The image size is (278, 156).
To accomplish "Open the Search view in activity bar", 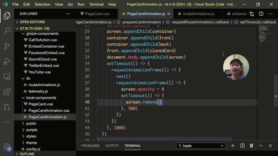I will pos(7,31).
